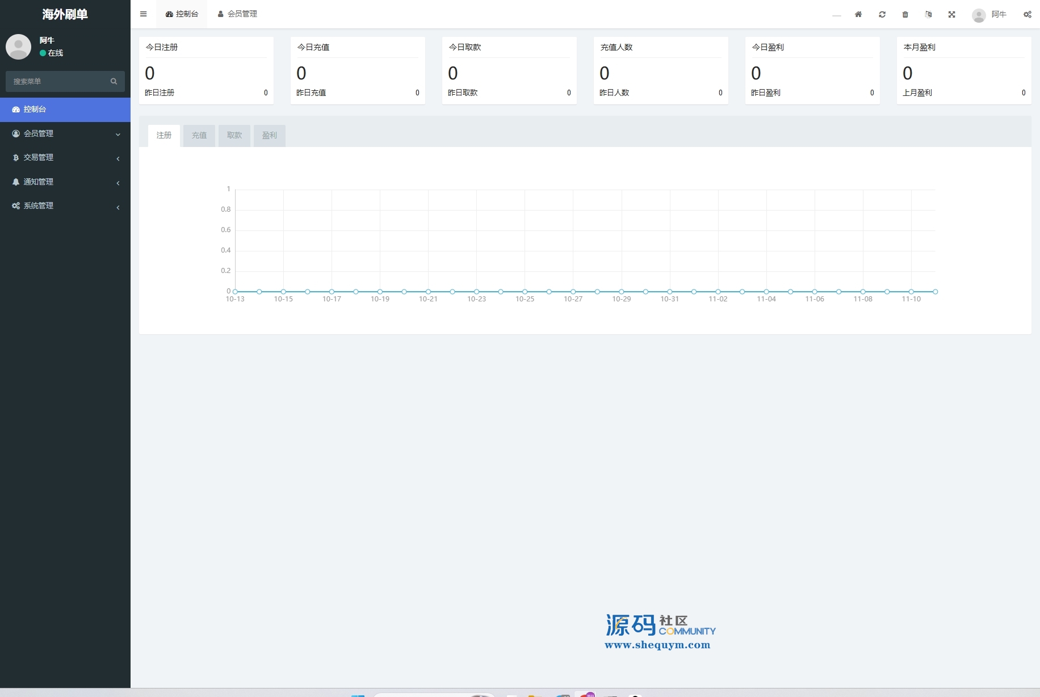Click the 搜索菜单 search input field
Image resolution: width=1040 pixels, height=697 pixels.
pyautogui.click(x=57, y=82)
